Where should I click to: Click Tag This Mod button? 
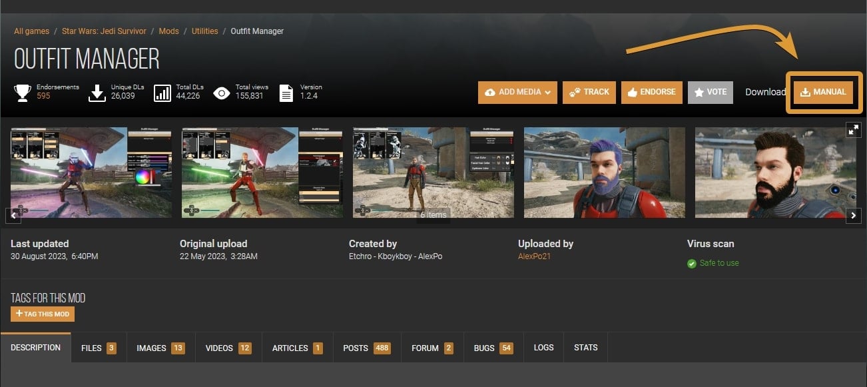[43, 314]
